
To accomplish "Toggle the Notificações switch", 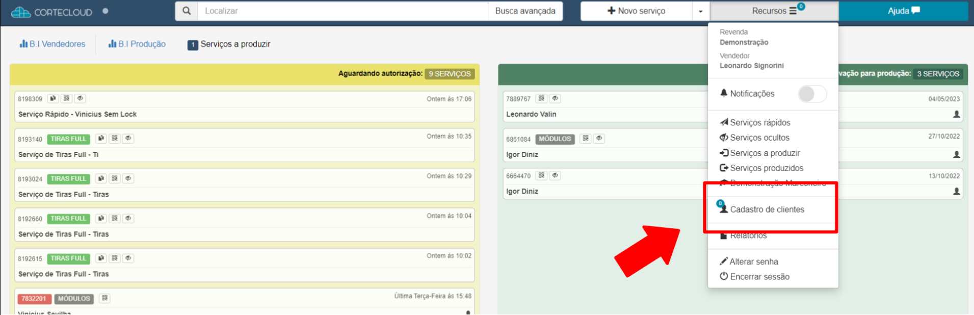I will (812, 94).
